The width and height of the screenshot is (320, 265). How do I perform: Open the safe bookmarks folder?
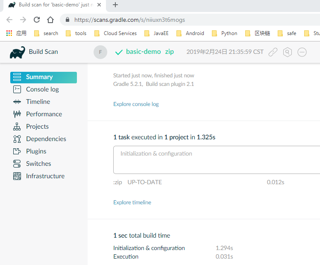(287, 33)
